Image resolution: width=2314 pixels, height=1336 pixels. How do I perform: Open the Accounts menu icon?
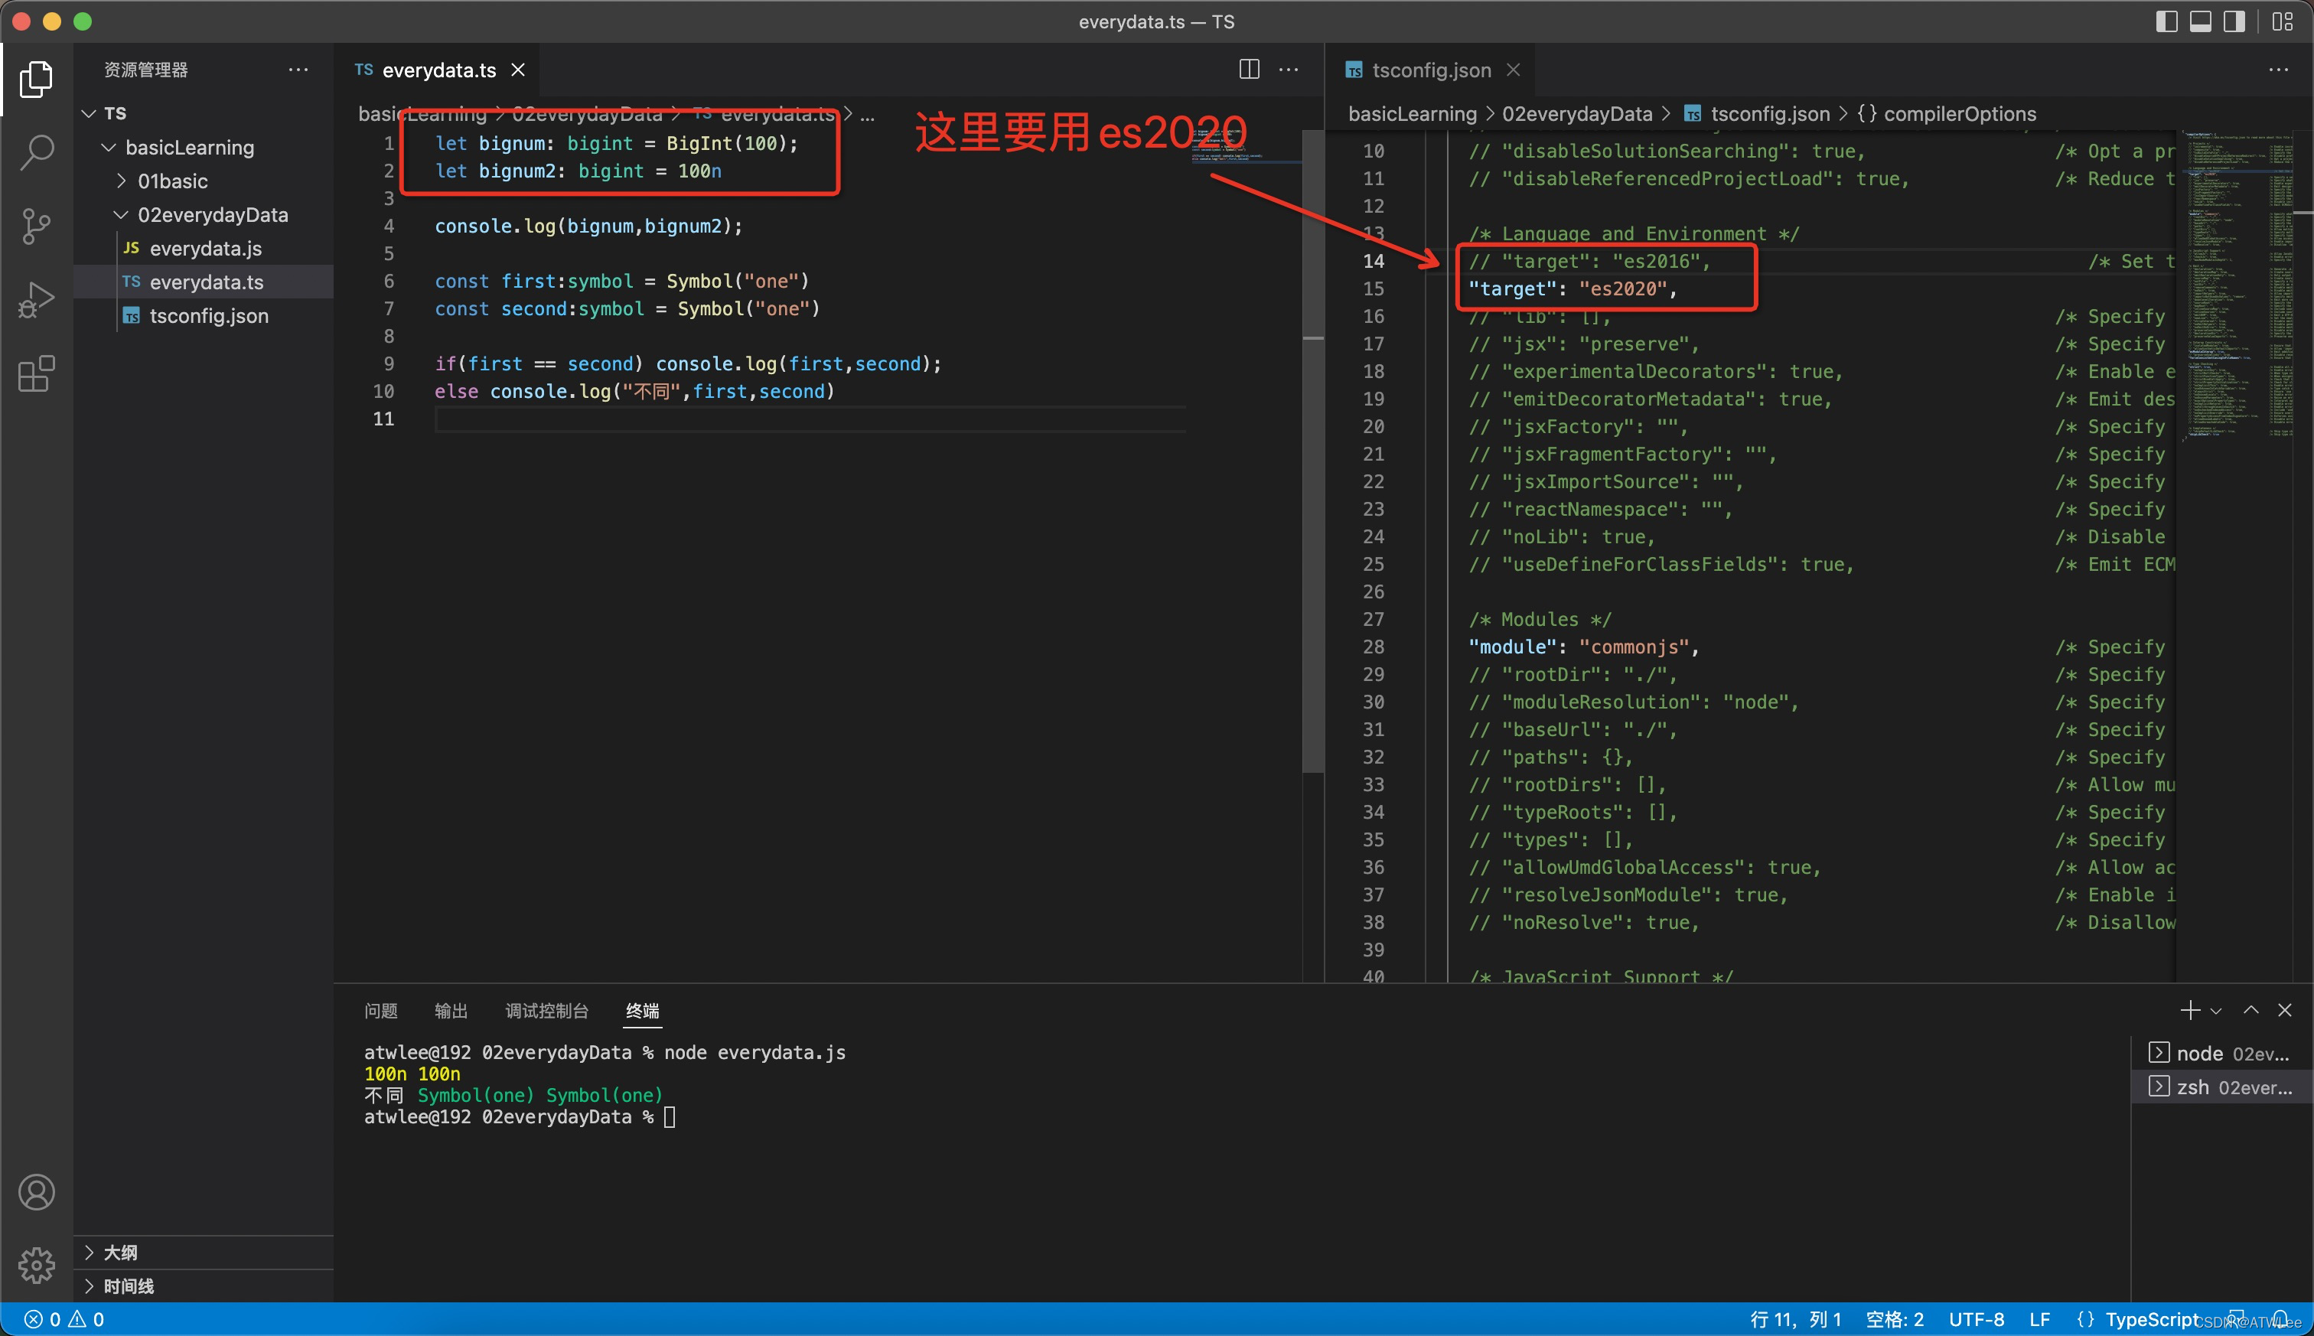[36, 1192]
